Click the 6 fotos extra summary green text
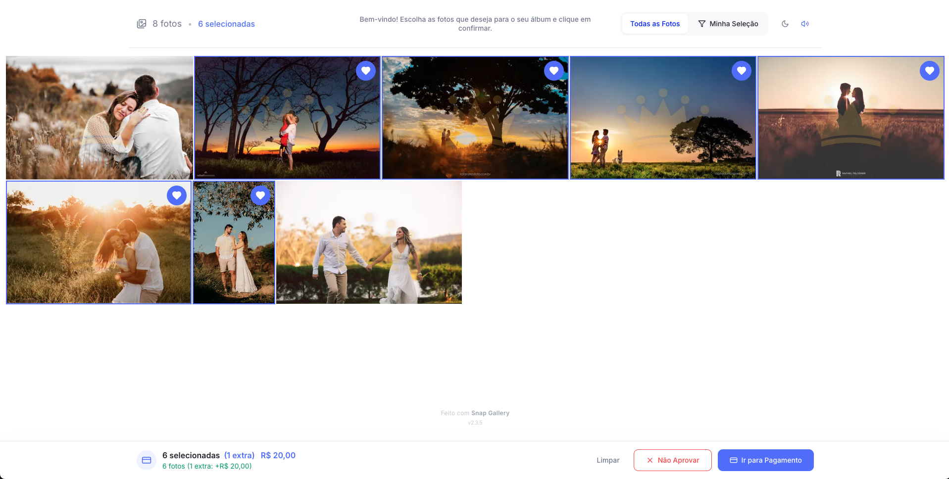 [x=207, y=466]
